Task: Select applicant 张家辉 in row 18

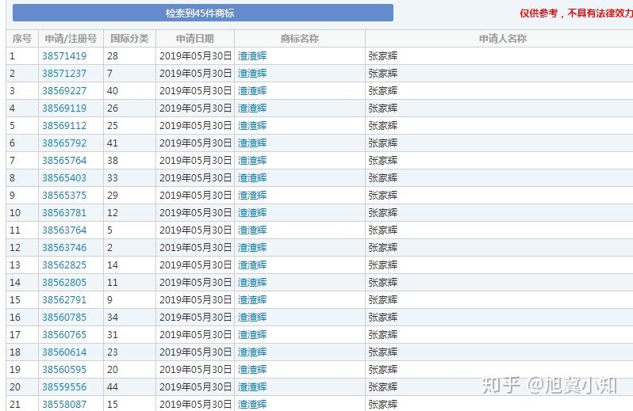Action: (382, 352)
